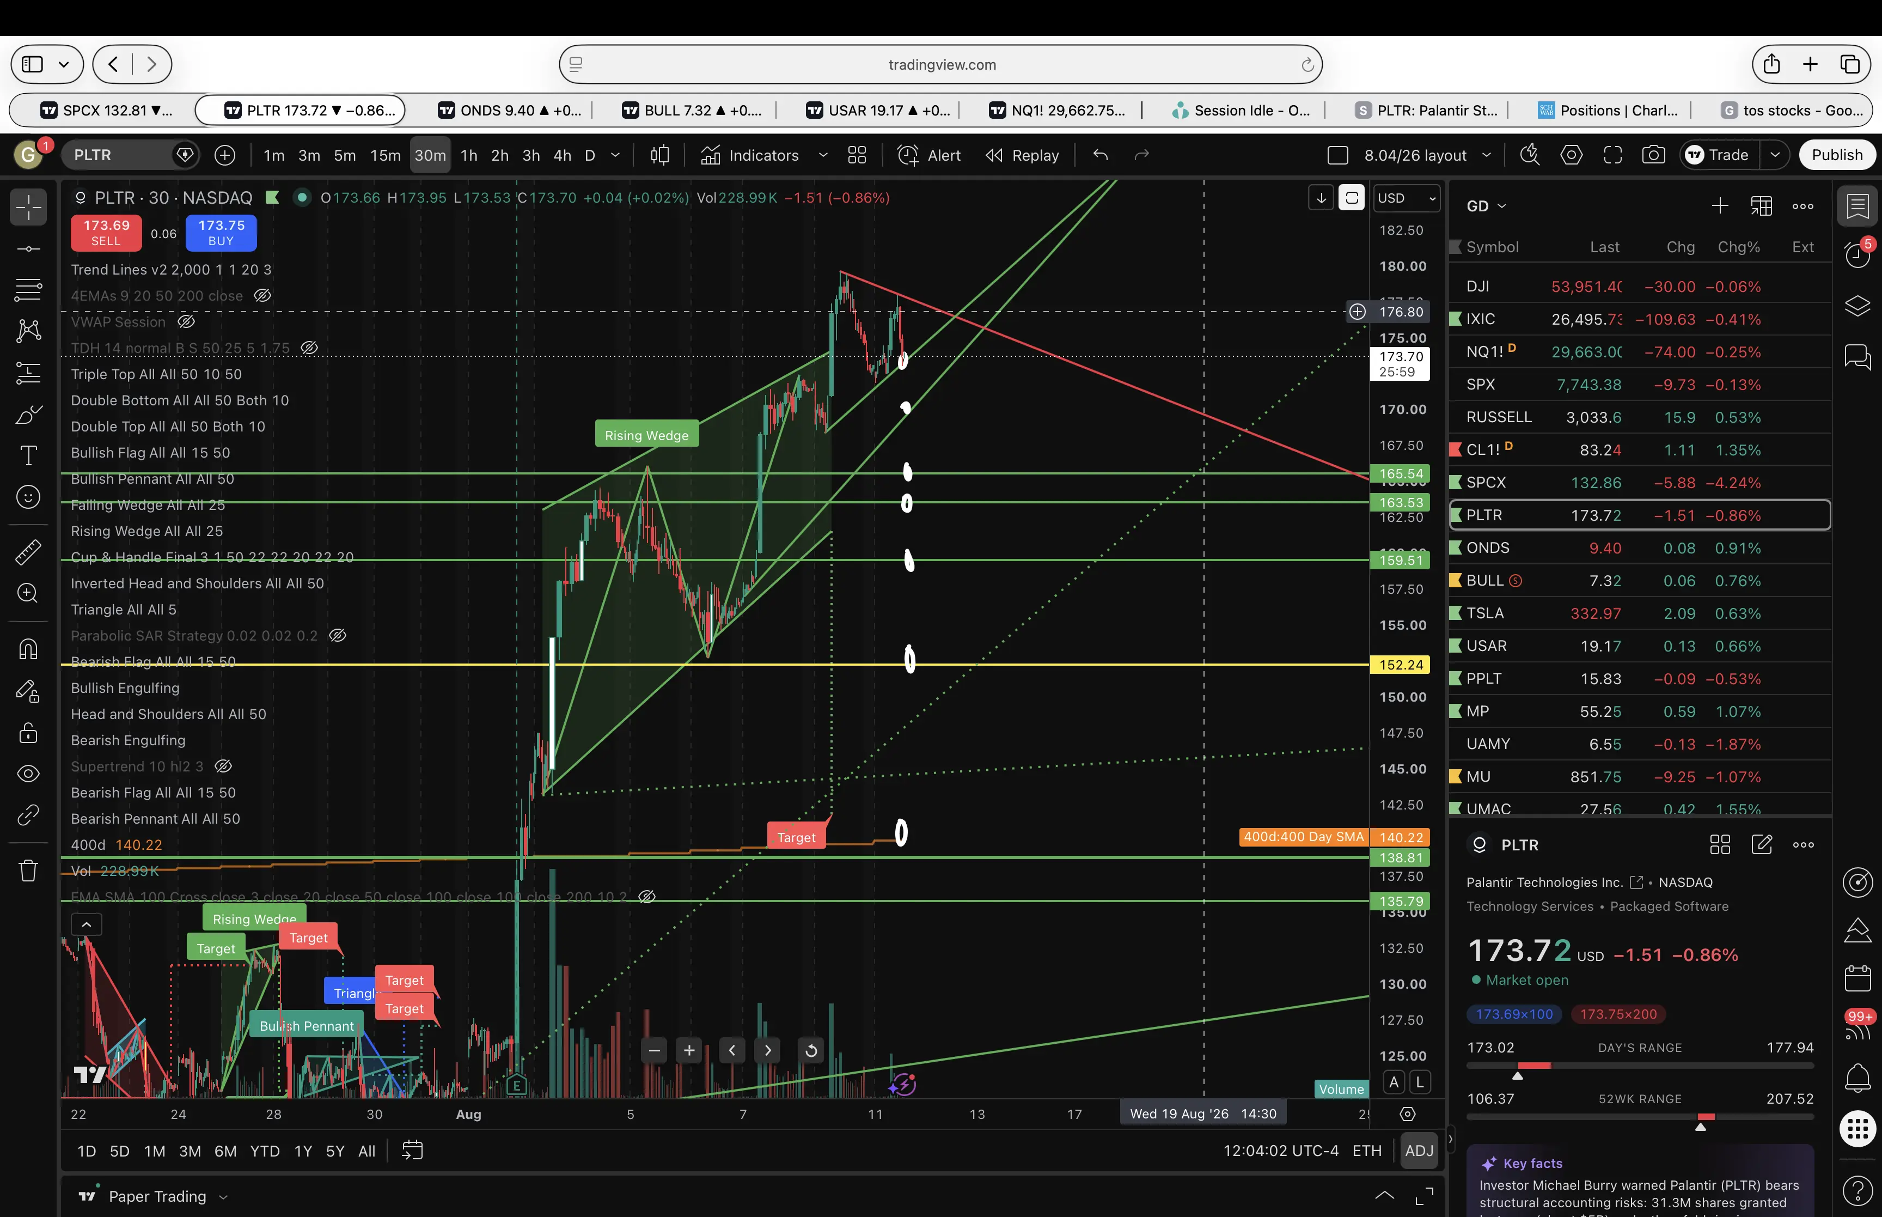Click the blue 173.75 BUY button
Viewport: 1882px width, 1217px height.
[x=221, y=233]
